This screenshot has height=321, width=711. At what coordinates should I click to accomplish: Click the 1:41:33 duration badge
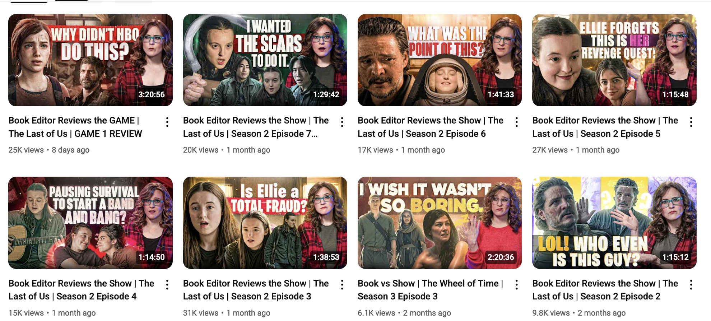[501, 94]
